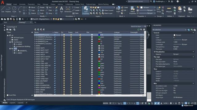The image size is (197, 110).
Task: Open the Annotate ribbon tab
Action: point(22,4)
